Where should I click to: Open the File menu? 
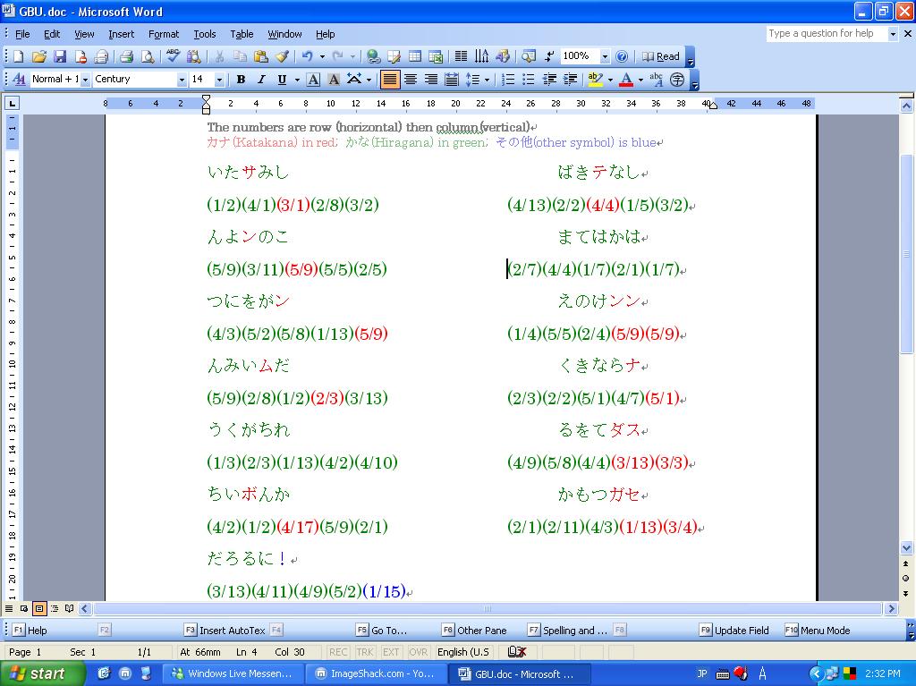point(22,34)
